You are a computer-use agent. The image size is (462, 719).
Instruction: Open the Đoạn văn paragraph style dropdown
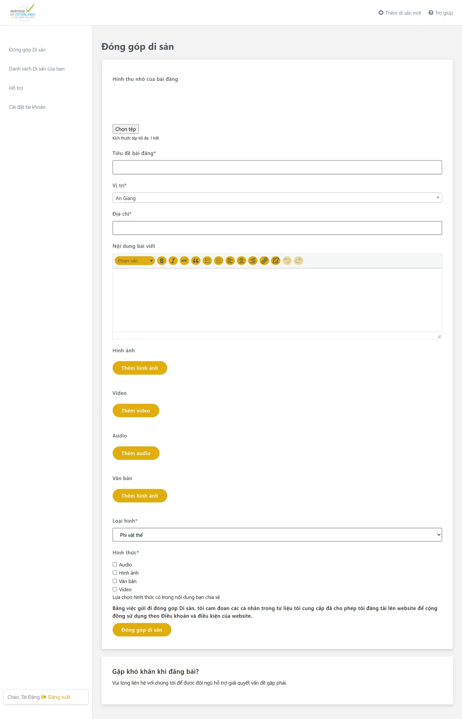[x=135, y=261]
